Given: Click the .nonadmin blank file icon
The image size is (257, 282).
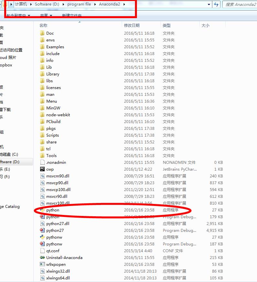Looking at the screenshot, I should 42,163.
